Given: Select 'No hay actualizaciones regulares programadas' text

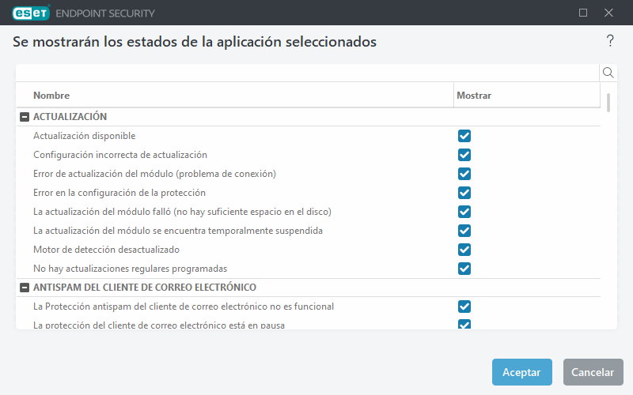Looking at the screenshot, I should point(130,269).
